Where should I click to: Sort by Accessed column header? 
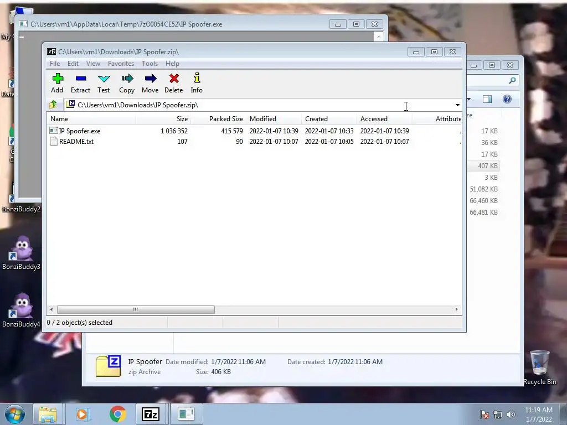[384, 119]
